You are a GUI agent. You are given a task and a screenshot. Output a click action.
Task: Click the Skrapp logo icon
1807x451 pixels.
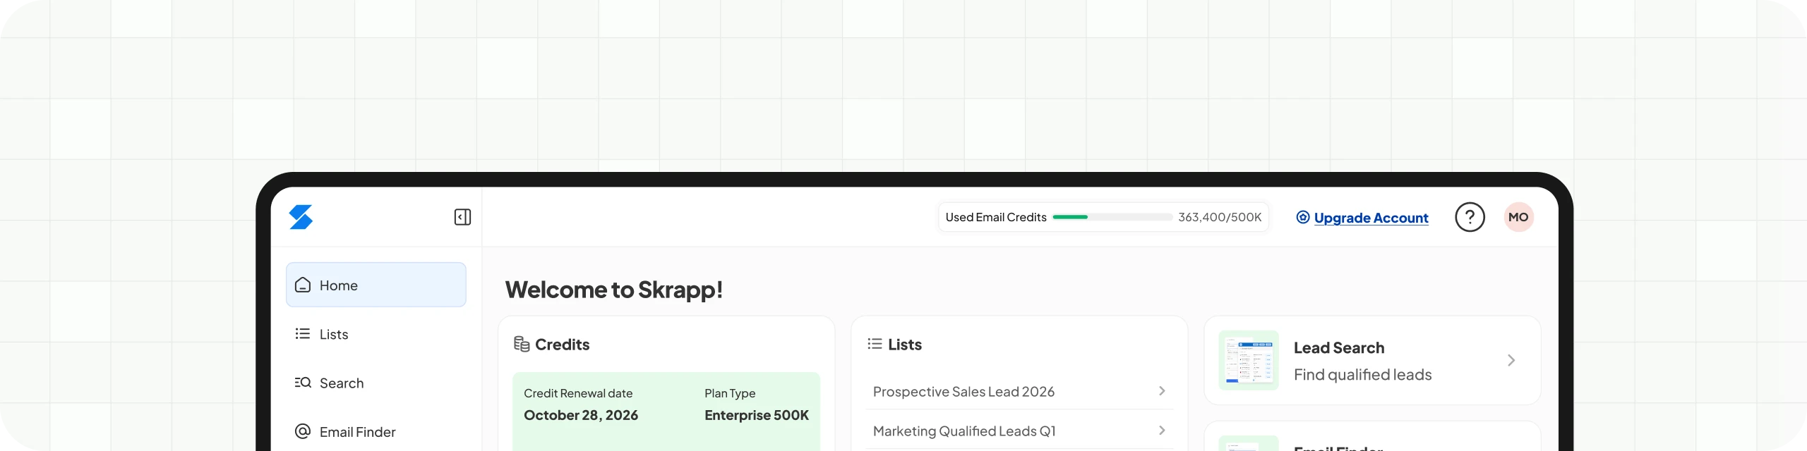301,217
